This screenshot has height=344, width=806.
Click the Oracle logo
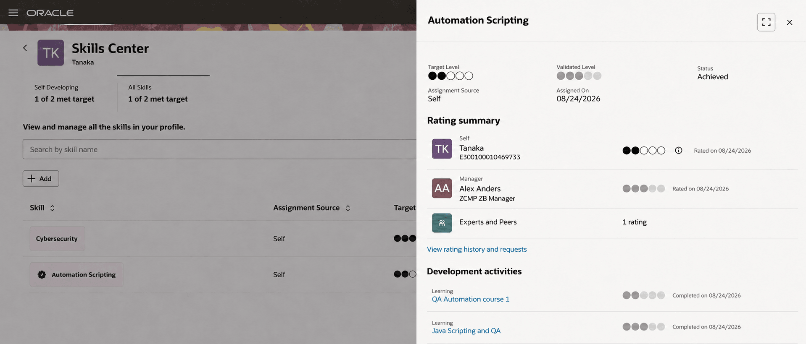coord(50,13)
